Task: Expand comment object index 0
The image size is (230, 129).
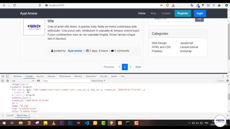Action: point(13,90)
